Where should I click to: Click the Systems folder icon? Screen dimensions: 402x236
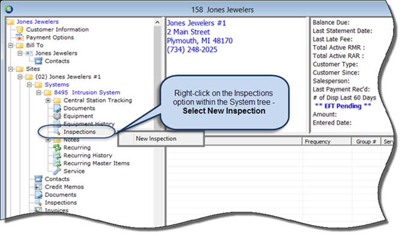pyautogui.click(x=38, y=84)
